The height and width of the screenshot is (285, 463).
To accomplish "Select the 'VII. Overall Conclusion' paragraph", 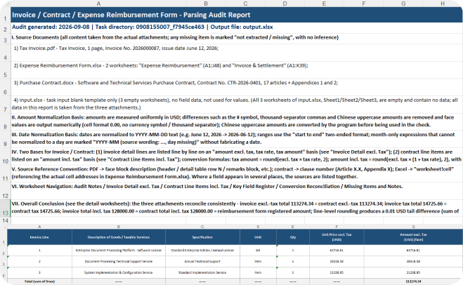I will pyautogui.click(x=235, y=207).
